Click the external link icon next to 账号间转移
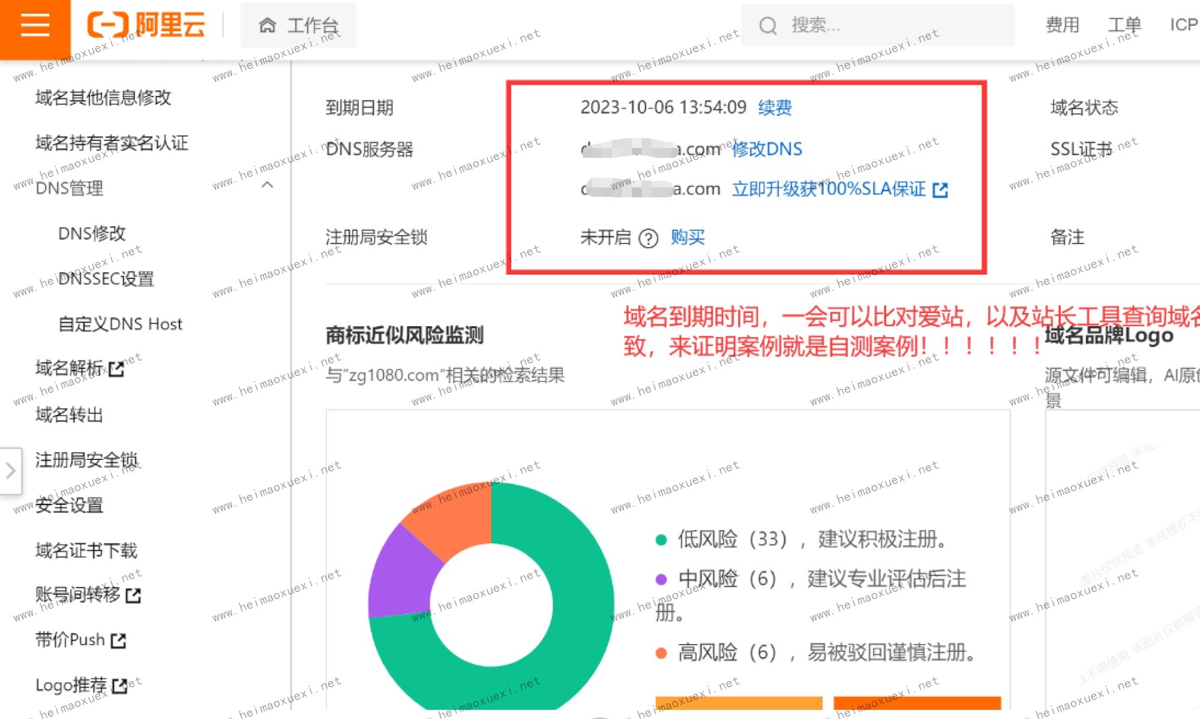The width and height of the screenshot is (1200, 719). coord(133,595)
